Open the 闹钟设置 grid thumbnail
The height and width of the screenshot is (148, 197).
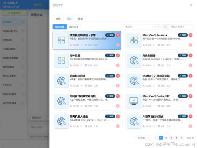point(61,60)
